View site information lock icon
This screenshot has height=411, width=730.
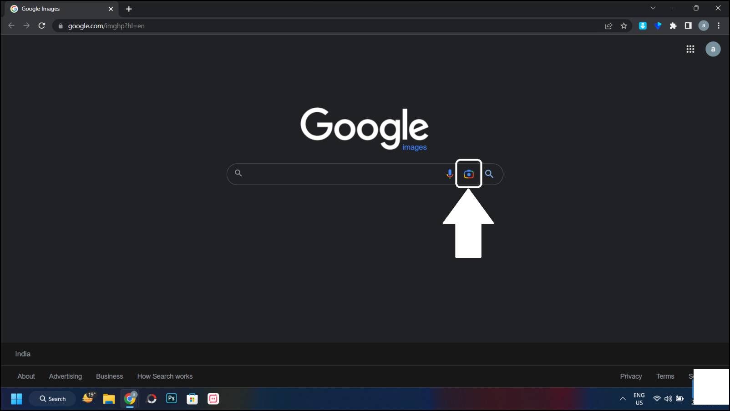[x=61, y=26]
